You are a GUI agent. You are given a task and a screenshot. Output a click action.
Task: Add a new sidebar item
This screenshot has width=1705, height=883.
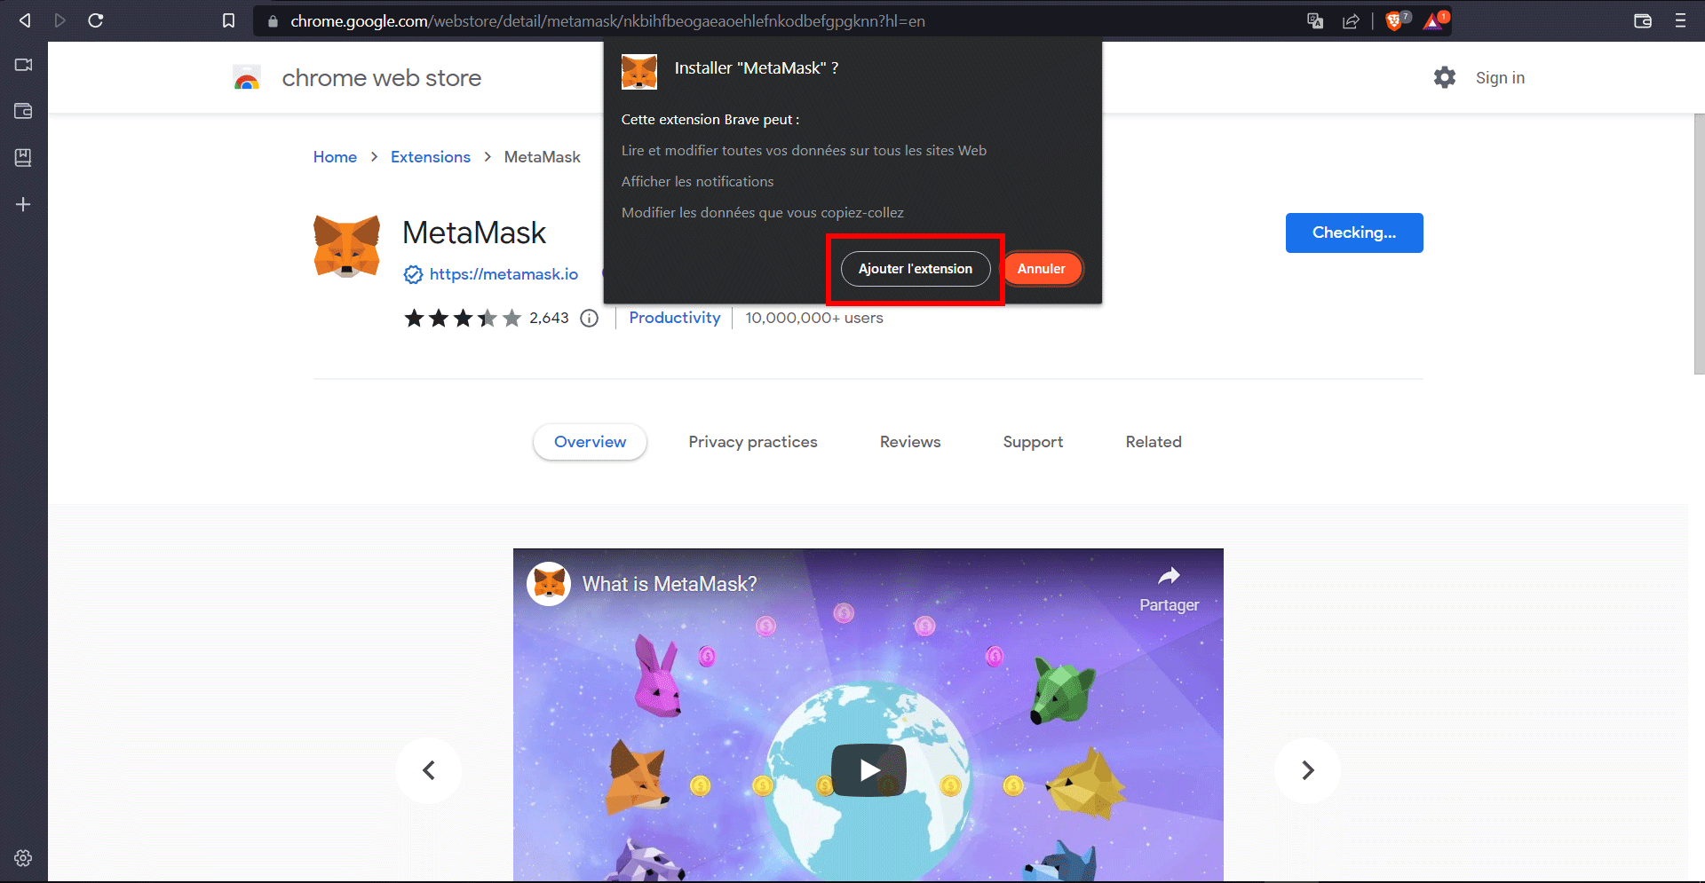tap(24, 204)
